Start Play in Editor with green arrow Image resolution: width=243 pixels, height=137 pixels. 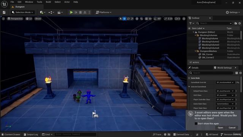71,12
